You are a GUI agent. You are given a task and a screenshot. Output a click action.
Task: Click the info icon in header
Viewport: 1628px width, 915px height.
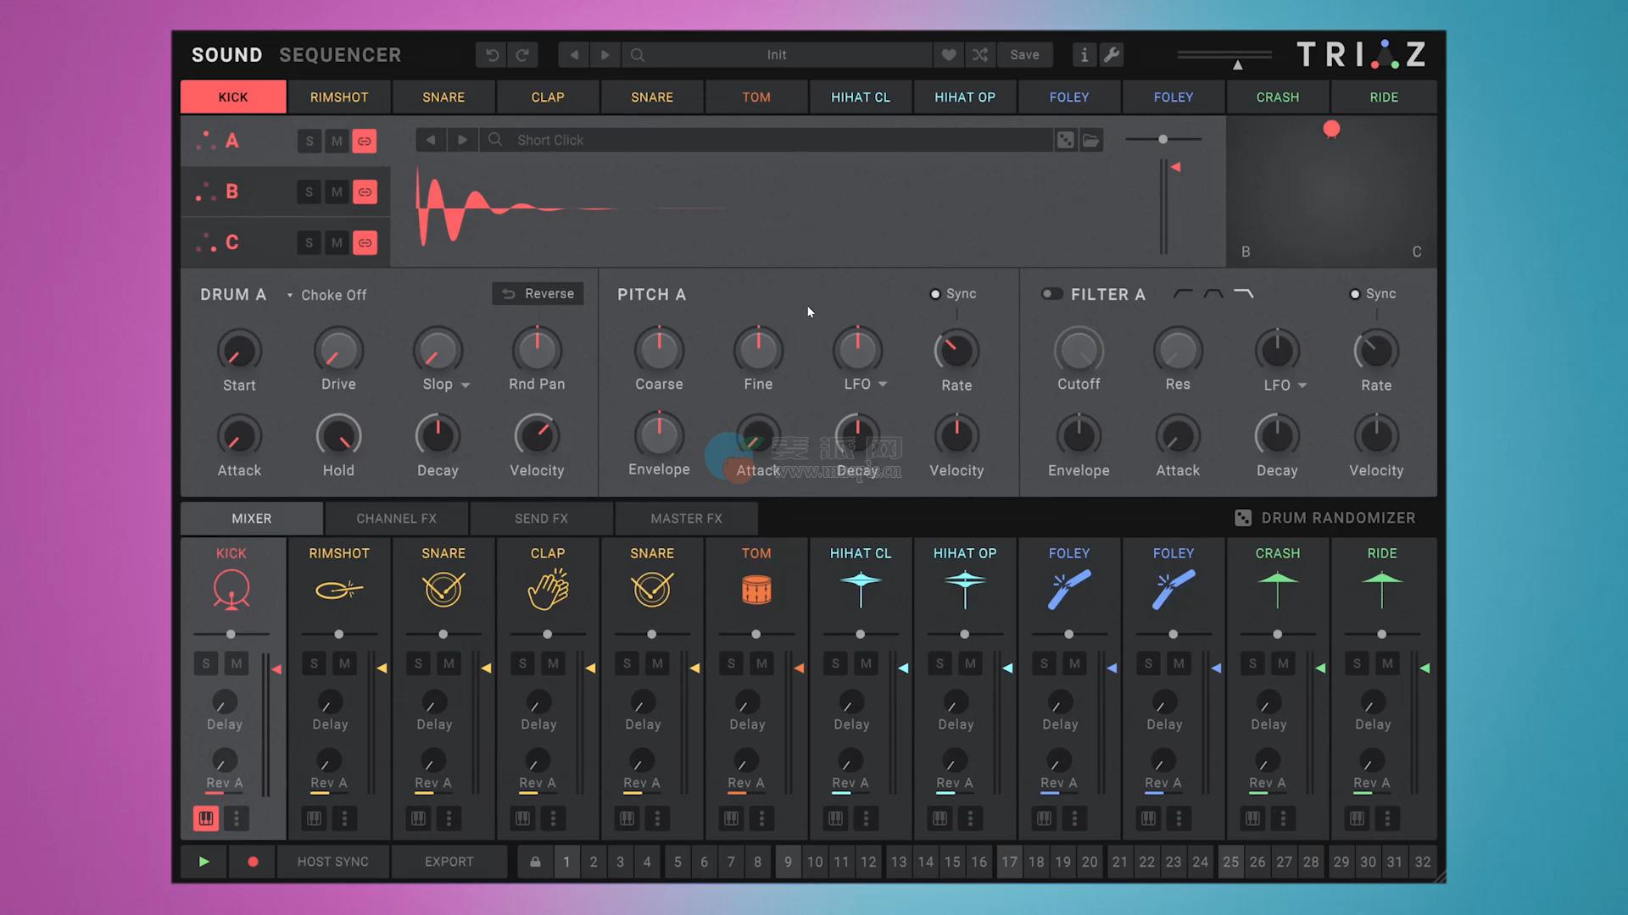point(1084,55)
